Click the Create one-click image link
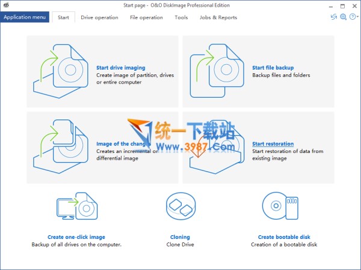Screen dimensions: 361x270 coord(76,237)
